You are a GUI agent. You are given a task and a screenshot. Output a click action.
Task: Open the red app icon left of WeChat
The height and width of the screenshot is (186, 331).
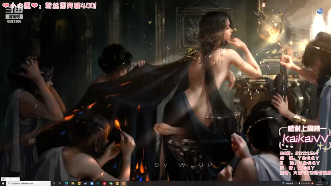[105, 184]
